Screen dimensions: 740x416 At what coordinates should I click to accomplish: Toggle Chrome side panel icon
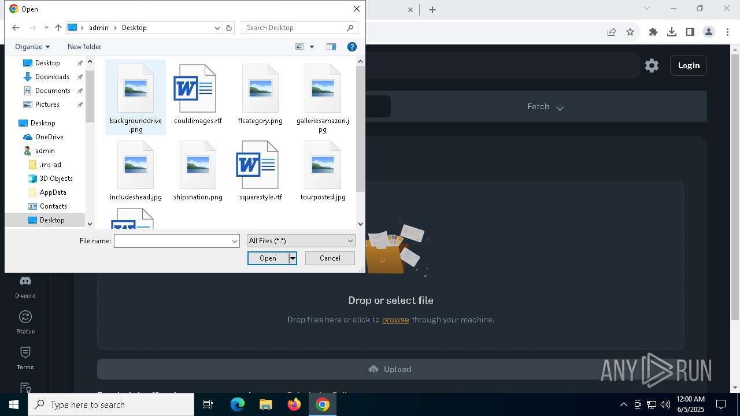(690, 32)
